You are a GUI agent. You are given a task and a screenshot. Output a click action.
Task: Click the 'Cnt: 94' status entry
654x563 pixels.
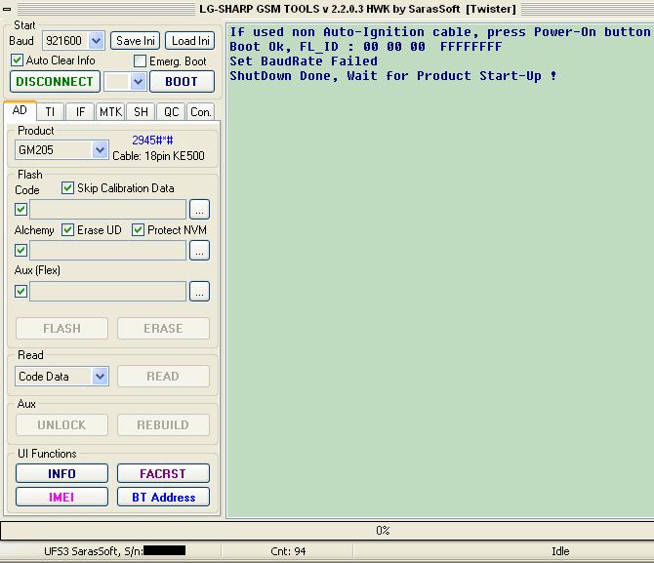point(288,551)
